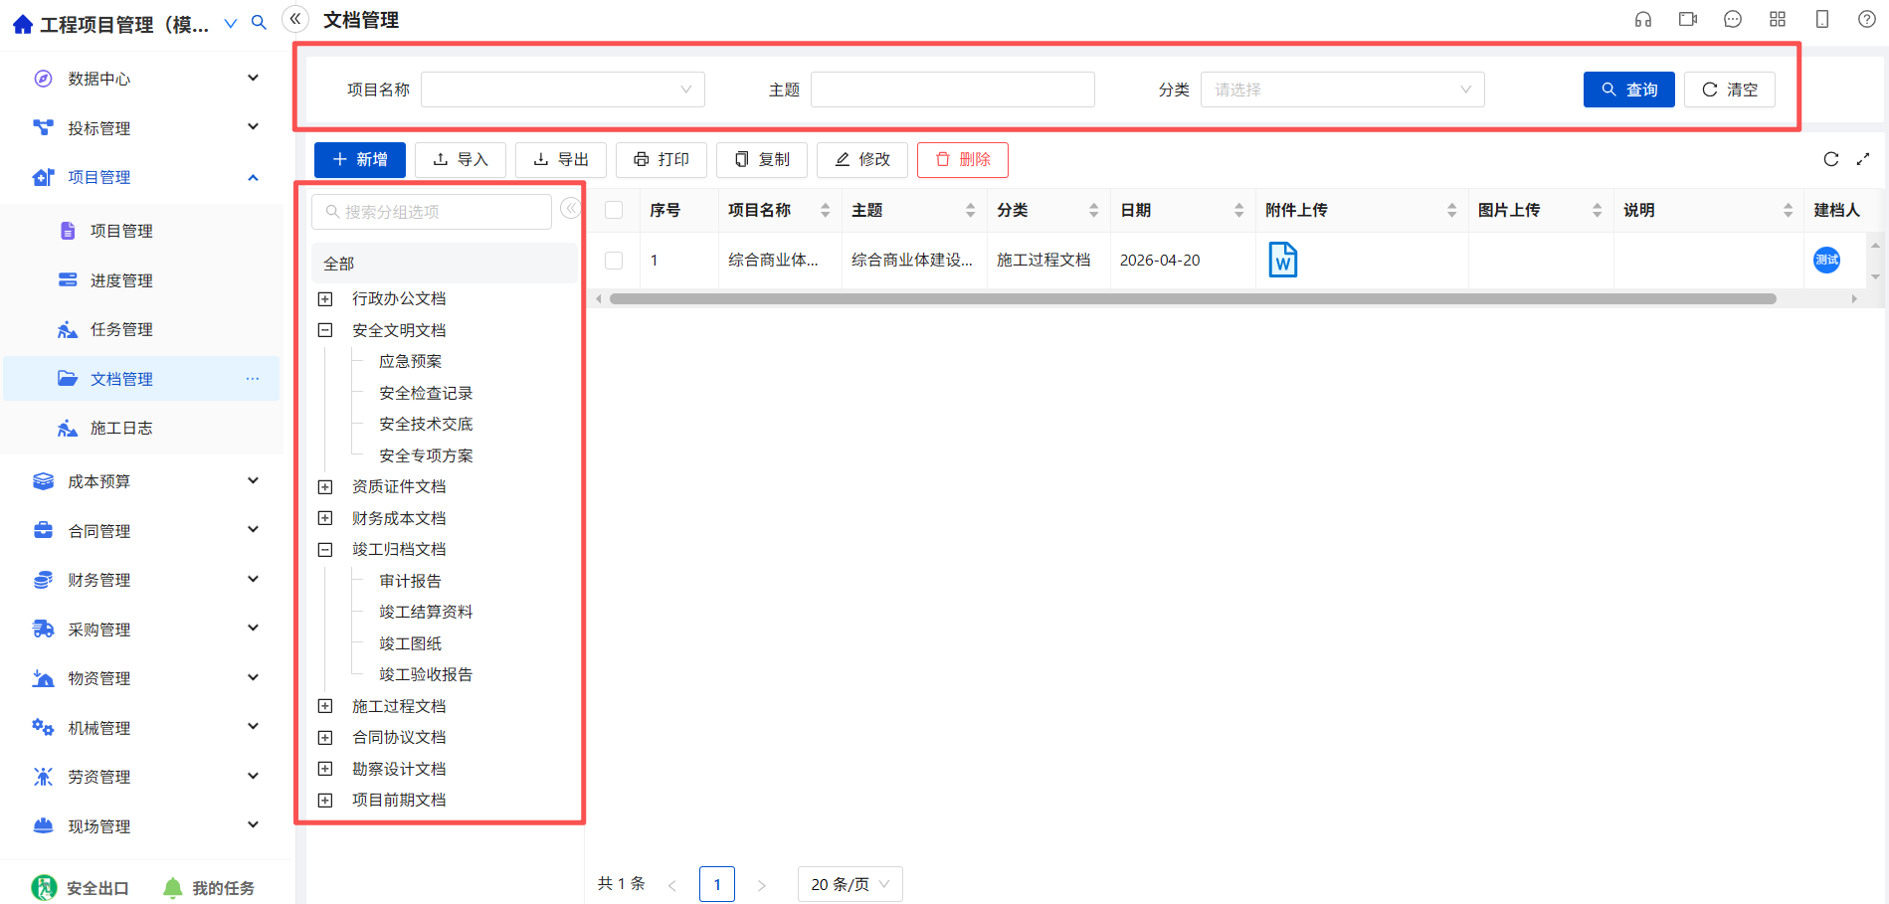1889x904 pixels.
Task: Click the mobile device icon
Action: [x=1822, y=19]
